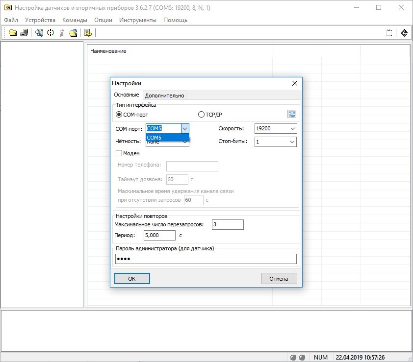Close the Настройки dialog
Image resolution: width=413 pixels, height=362 pixels.
coord(295,83)
